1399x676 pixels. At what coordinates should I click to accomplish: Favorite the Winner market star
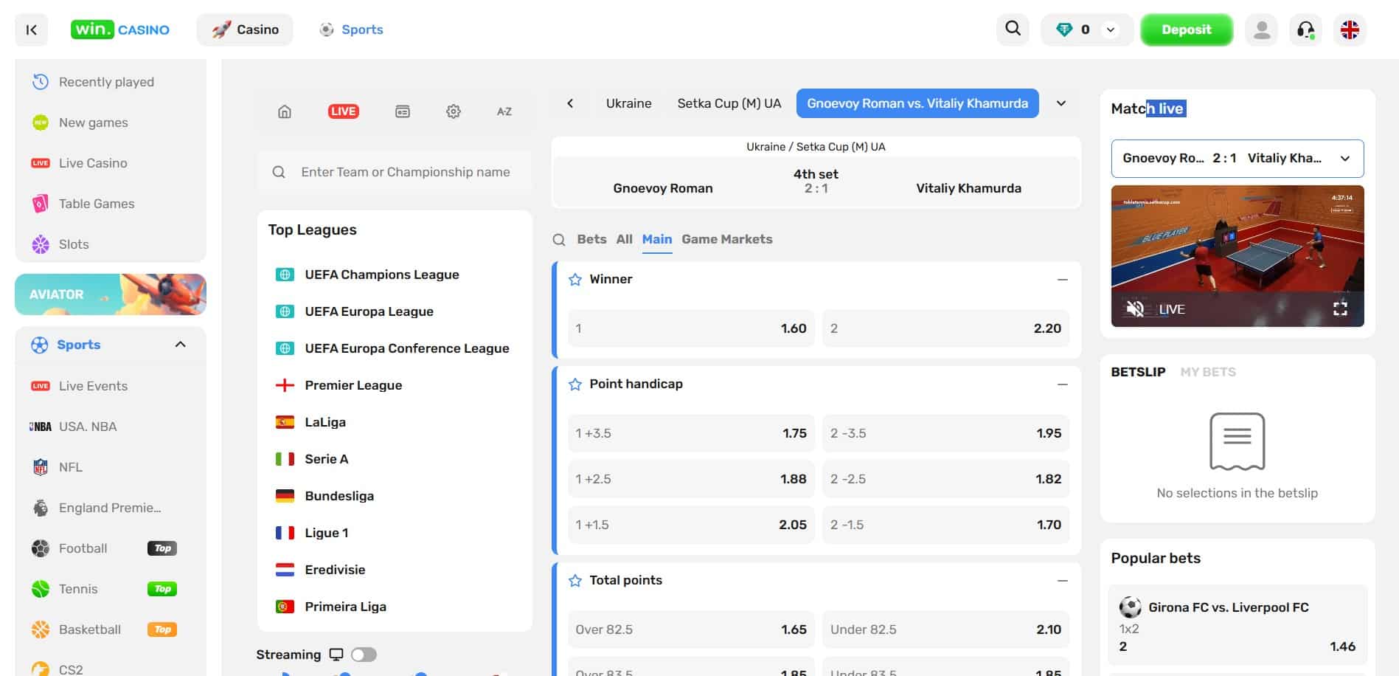tap(575, 280)
